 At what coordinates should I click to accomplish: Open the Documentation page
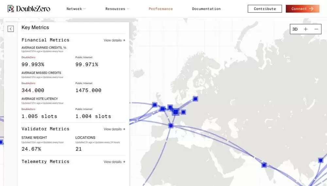tap(206, 9)
